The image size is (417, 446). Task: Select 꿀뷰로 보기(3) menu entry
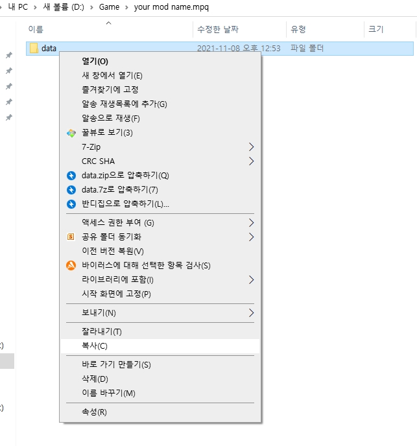tap(160, 132)
